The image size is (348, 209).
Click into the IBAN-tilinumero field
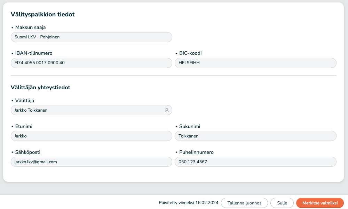coord(91,63)
